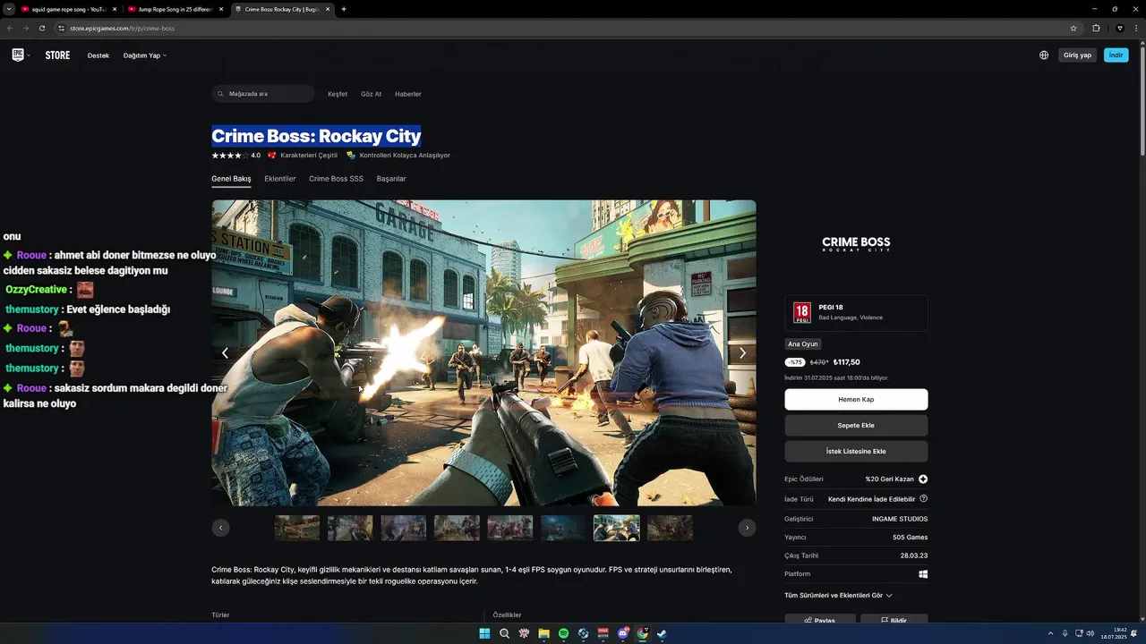The image size is (1146, 644).
Task: Show previous screenshot in the main carousel
Action: click(225, 353)
